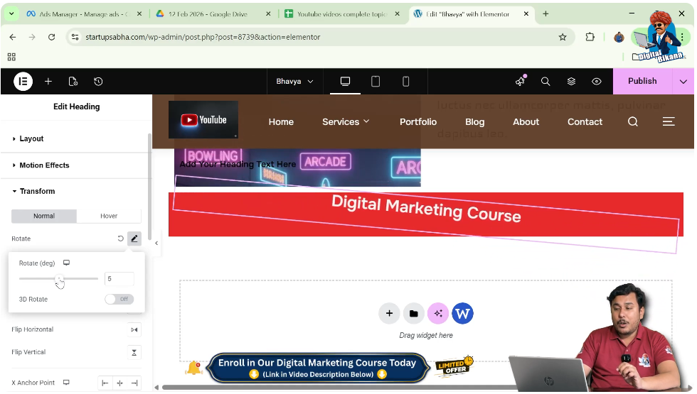The width and height of the screenshot is (697, 394).
Task: Switch to mobile responsive view
Action: [x=406, y=82]
